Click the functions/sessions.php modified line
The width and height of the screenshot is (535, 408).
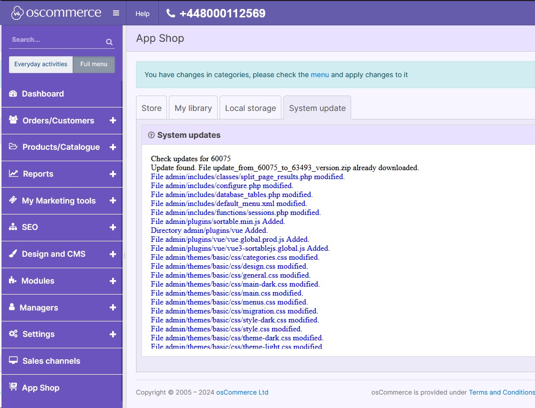click(x=236, y=212)
